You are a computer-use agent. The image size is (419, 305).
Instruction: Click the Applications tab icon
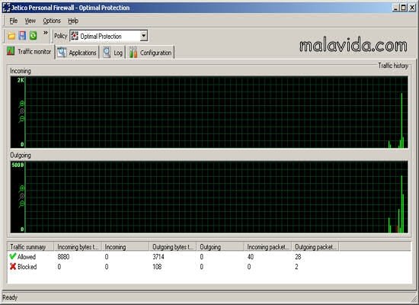pyautogui.click(x=62, y=52)
